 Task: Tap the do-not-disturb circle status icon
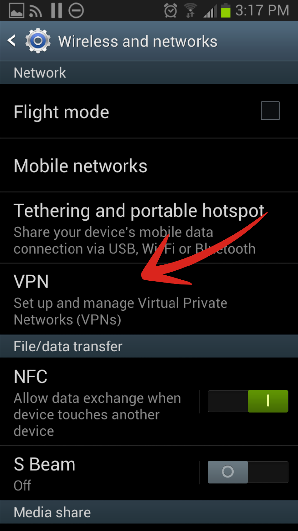(x=76, y=10)
